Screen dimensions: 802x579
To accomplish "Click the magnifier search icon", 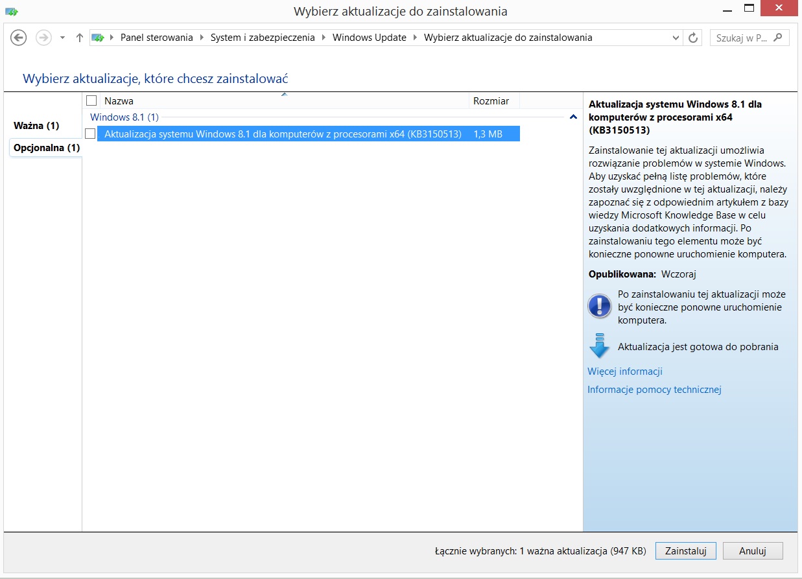I will click(779, 38).
